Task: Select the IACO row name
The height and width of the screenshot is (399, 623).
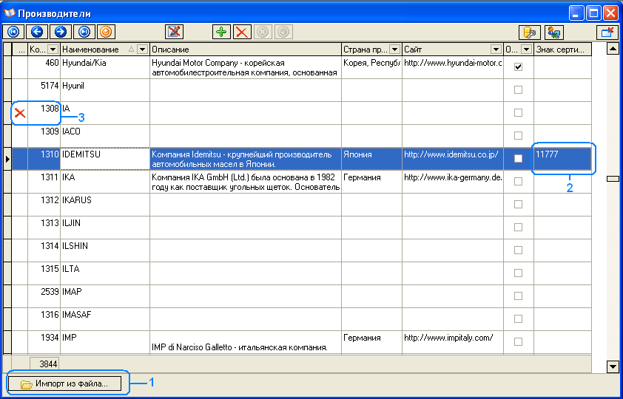Action: pos(105,136)
